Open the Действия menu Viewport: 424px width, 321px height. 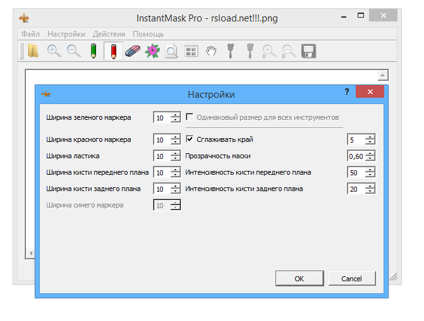pos(109,34)
